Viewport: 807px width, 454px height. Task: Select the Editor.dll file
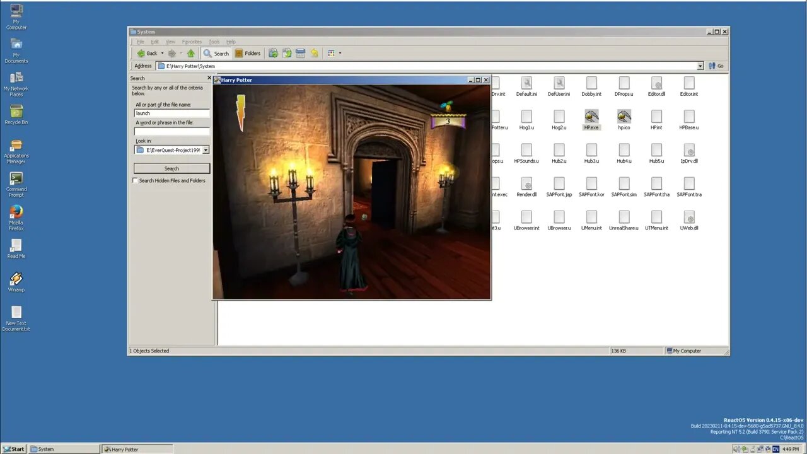tap(656, 86)
